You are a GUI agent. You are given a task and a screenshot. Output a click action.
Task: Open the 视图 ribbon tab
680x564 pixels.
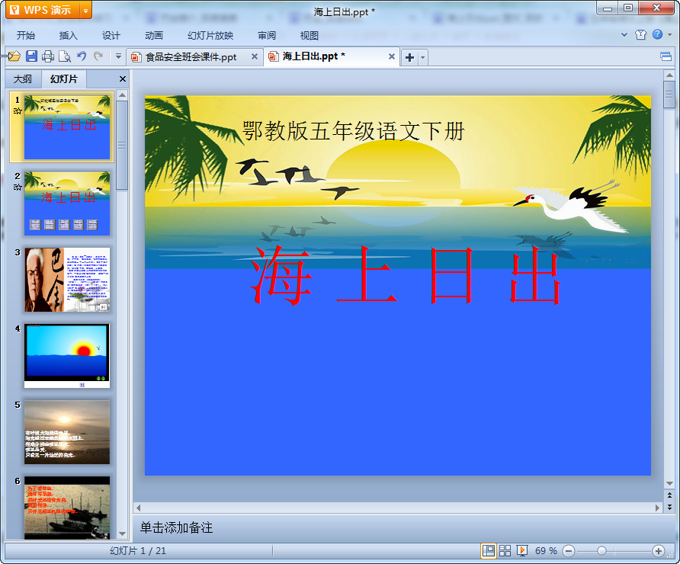point(310,36)
